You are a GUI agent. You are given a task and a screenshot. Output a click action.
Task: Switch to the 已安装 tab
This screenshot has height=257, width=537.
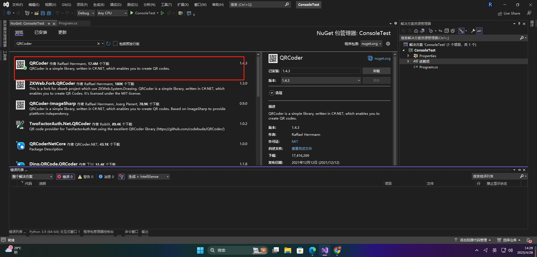click(41, 32)
